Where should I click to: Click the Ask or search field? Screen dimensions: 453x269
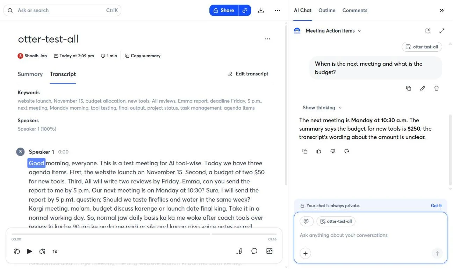pyautogui.click(x=62, y=10)
